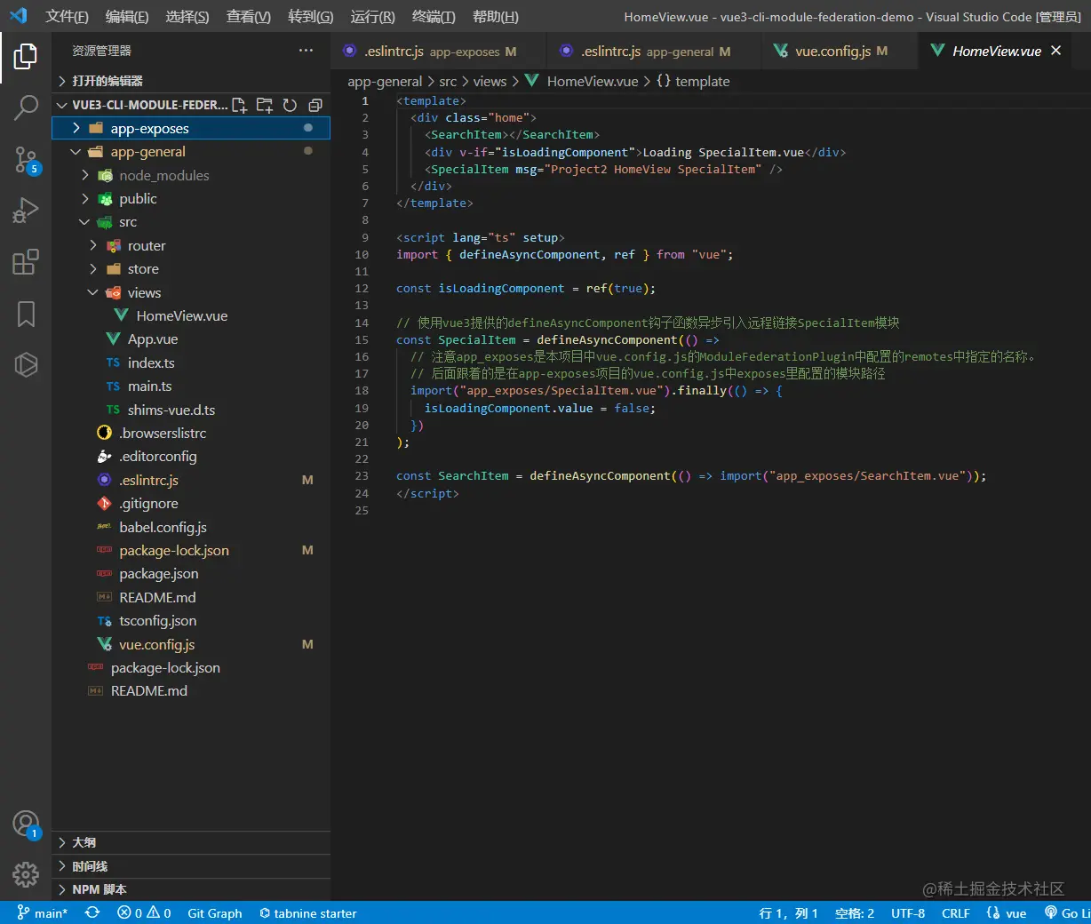Open the 文件(F) menu
Screen dimensions: 1091x924
coord(67,17)
